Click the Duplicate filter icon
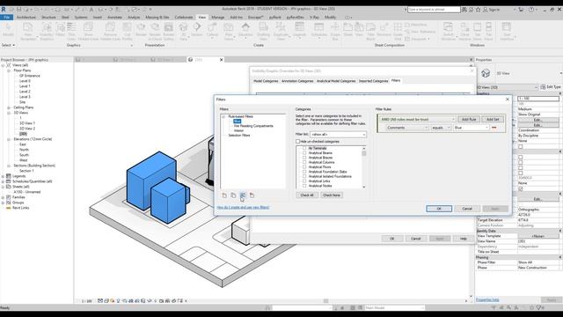This screenshot has height=317, width=563. point(233,195)
